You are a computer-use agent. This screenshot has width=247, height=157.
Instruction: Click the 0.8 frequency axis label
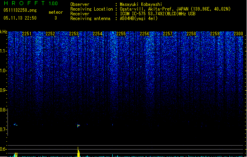[3, 110]
